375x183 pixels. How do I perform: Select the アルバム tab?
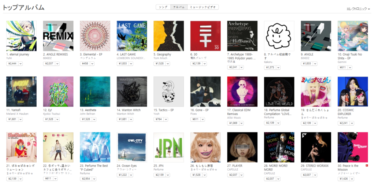(179, 7)
